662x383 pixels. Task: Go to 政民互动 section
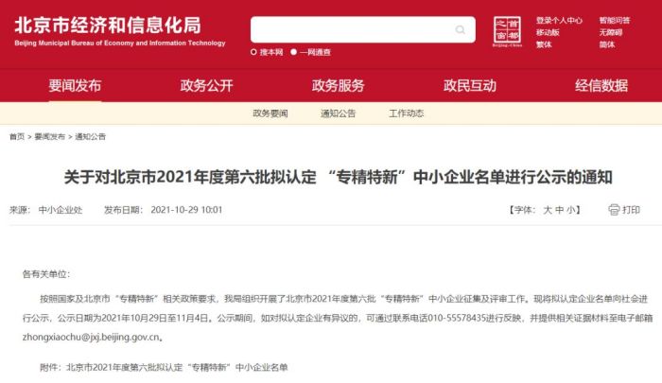pyautogui.click(x=470, y=86)
